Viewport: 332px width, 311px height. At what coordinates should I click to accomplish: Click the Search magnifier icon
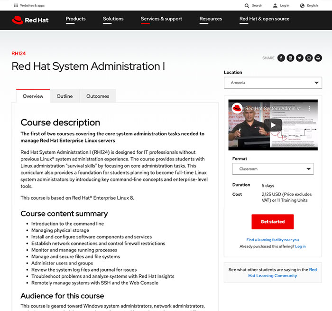(x=247, y=6)
